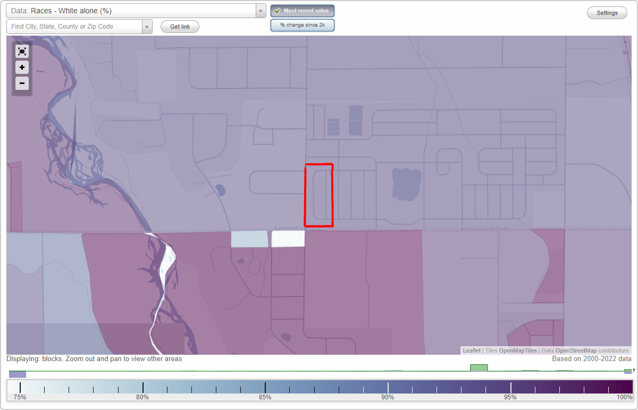Click the light blue block beside white block
The image size is (638, 410).
click(250, 239)
